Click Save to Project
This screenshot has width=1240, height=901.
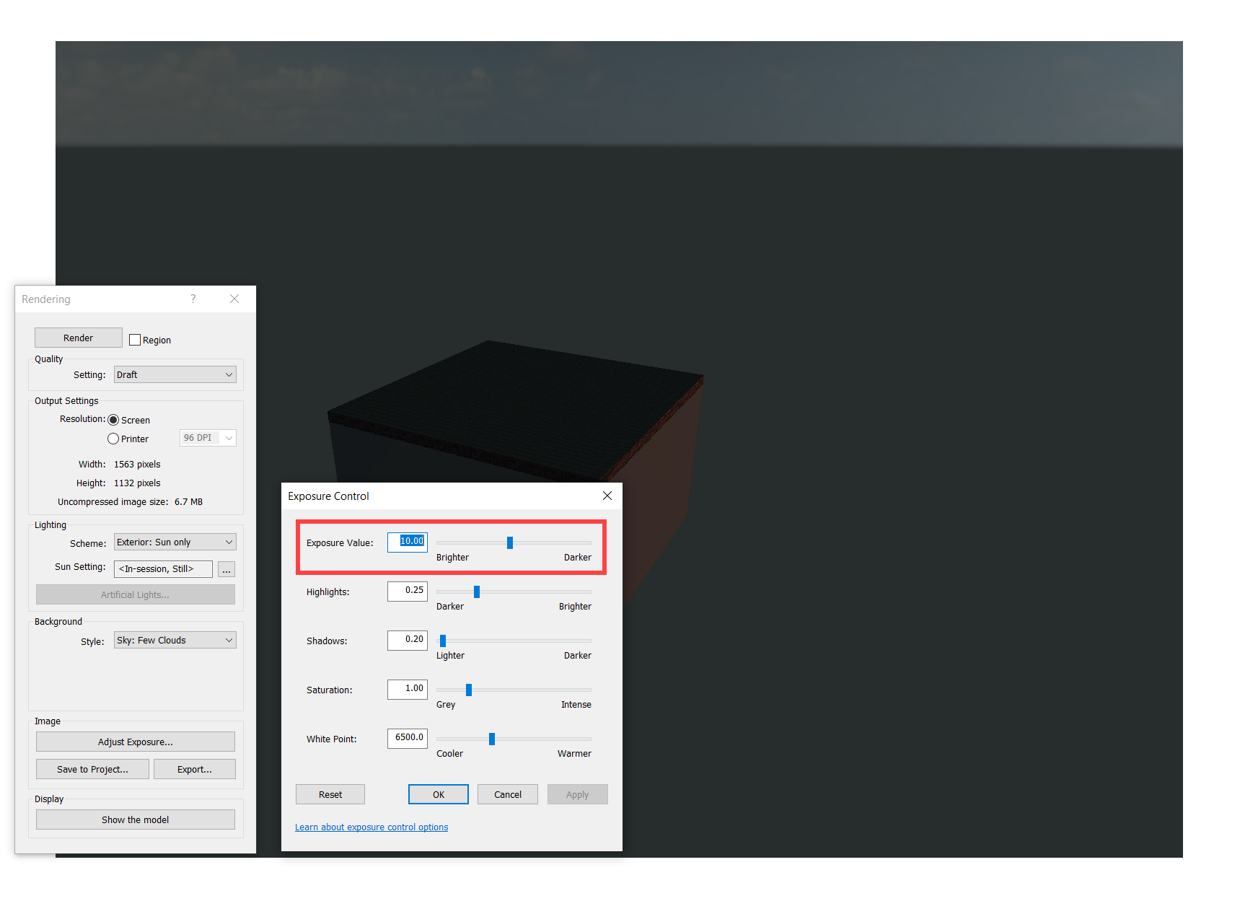click(92, 768)
